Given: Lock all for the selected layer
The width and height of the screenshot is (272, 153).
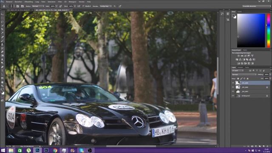Looking at the screenshot, I should pyautogui.click(x=247, y=79).
